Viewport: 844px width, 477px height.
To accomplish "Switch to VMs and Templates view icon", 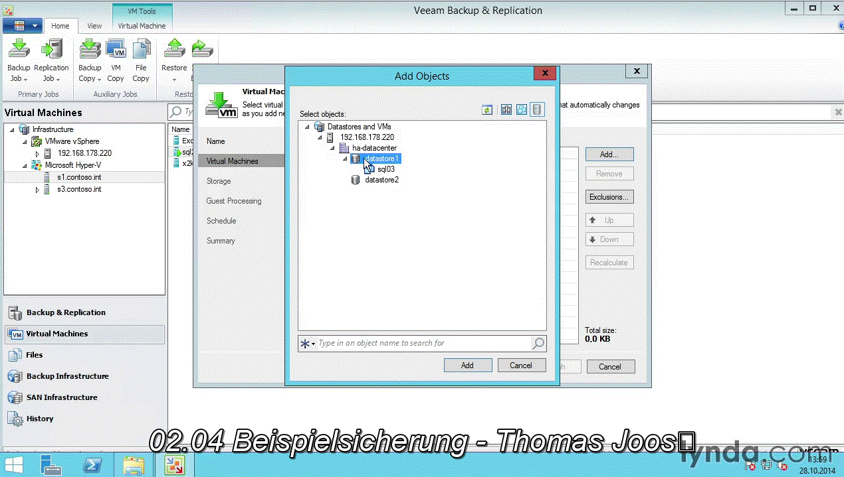I will pos(522,110).
